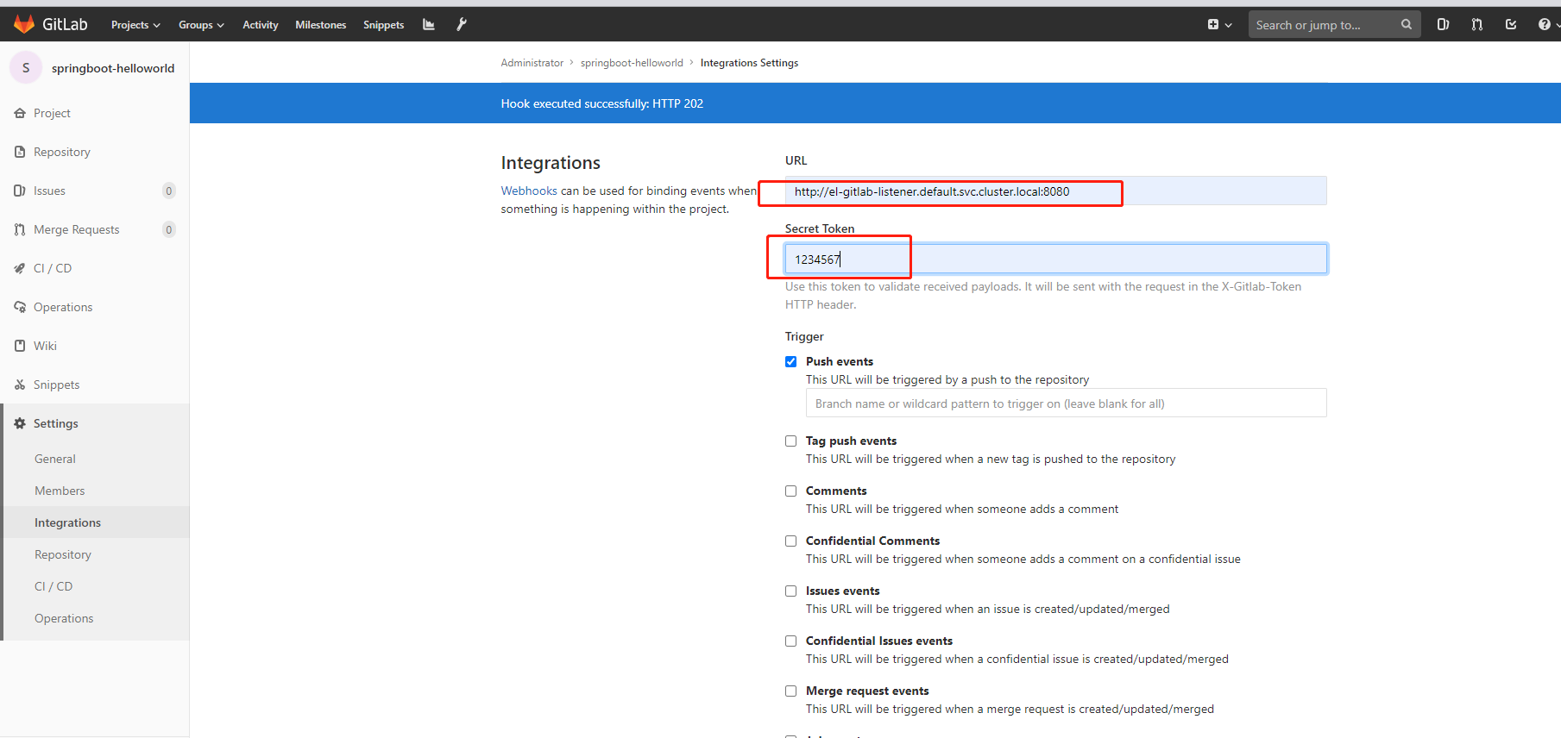1561x738 pixels.
Task: Click the Secret Token input field
Action: point(1054,259)
